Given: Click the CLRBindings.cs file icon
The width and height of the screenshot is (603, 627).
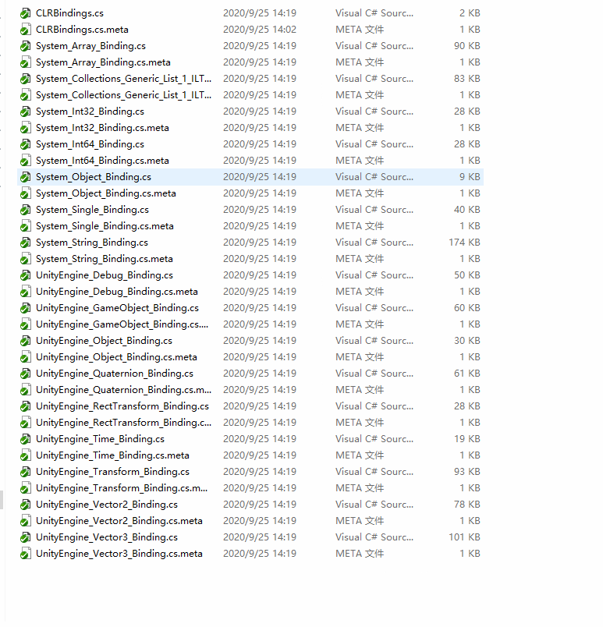Looking at the screenshot, I should pos(27,13).
